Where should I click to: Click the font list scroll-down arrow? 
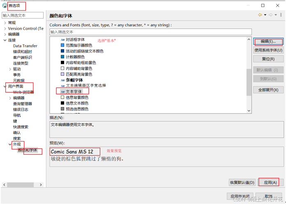pyautogui.click(x=249, y=111)
